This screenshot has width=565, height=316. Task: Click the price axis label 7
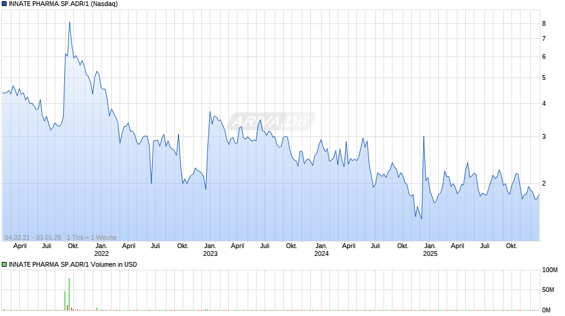544,38
